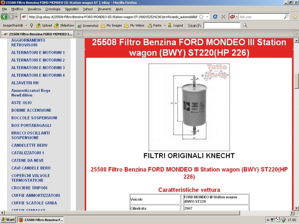Open the Strumenti menu

104,9
